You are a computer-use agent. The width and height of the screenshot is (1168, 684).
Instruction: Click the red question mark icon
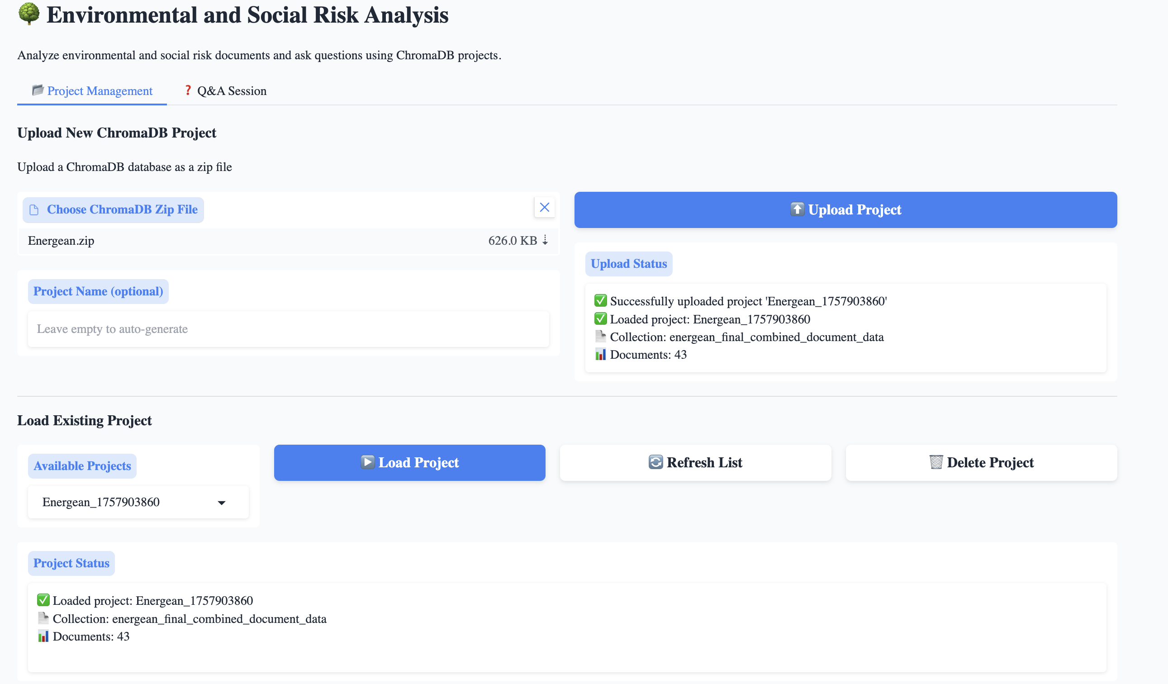click(188, 90)
